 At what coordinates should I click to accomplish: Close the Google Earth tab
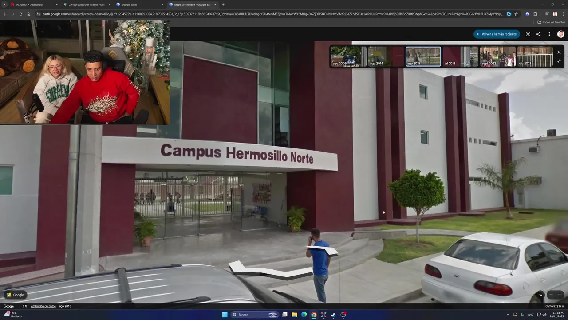(x=162, y=4)
